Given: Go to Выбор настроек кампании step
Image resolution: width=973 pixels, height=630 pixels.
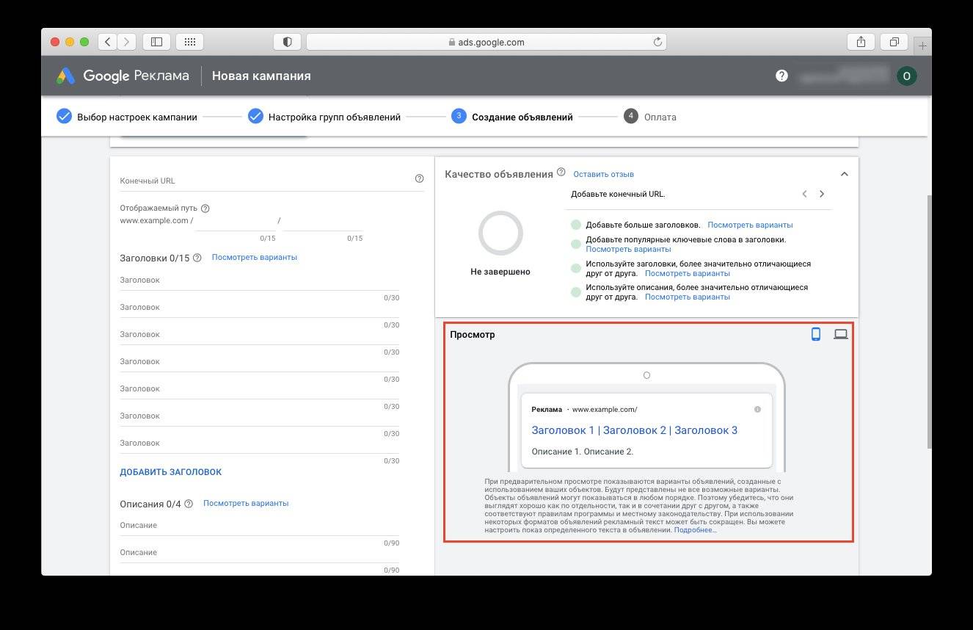Looking at the screenshot, I should [x=127, y=117].
